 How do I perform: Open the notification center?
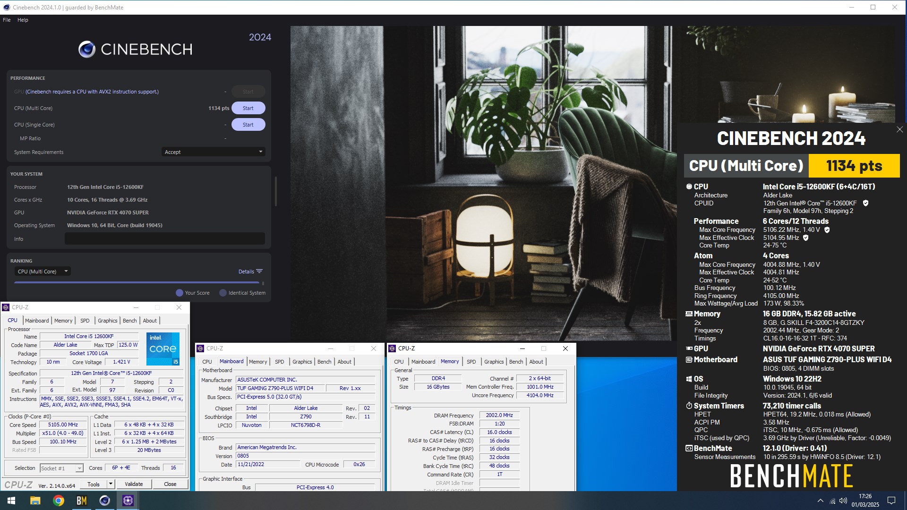pyautogui.click(x=891, y=501)
